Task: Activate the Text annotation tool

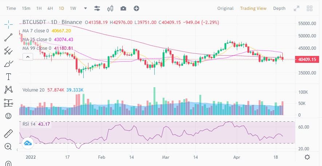Action: point(8,77)
